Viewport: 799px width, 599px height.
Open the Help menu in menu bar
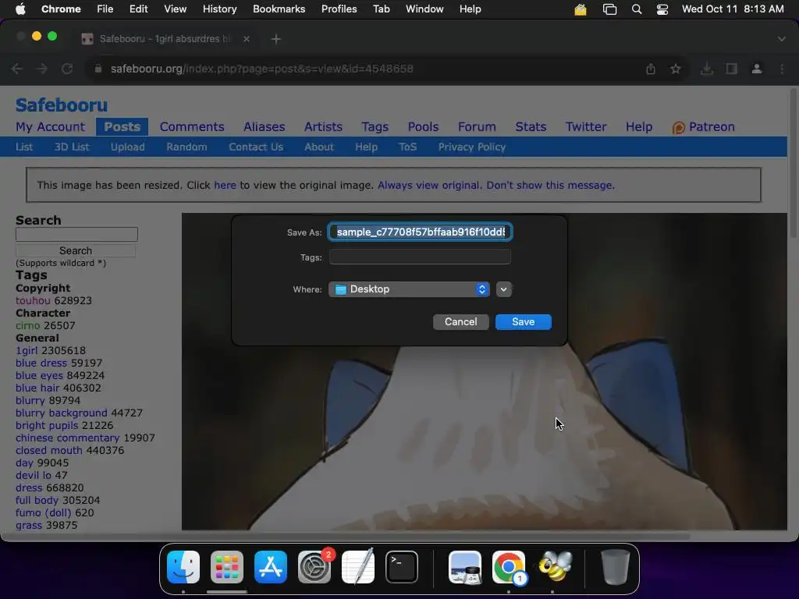tap(470, 9)
